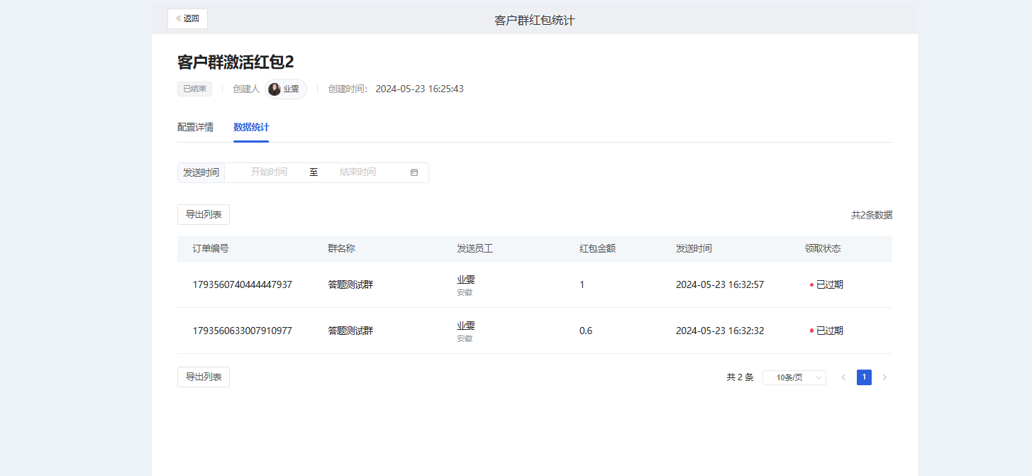Click 导出列表 button in the pagination row
The width and height of the screenshot is (1032, 476).
[204, 377]
